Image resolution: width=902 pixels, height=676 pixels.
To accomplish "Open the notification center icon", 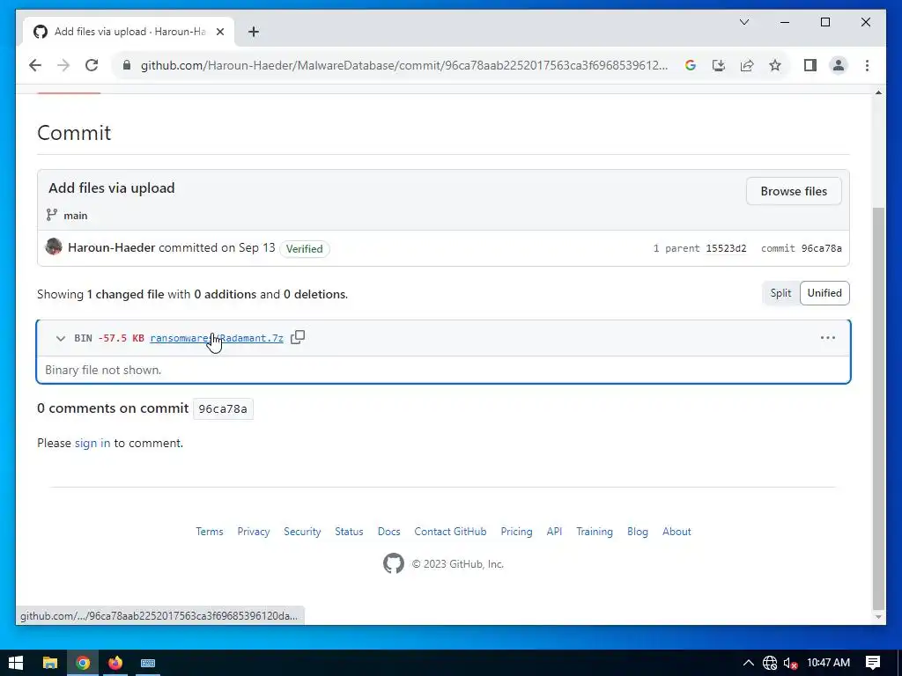I will 873,663.
